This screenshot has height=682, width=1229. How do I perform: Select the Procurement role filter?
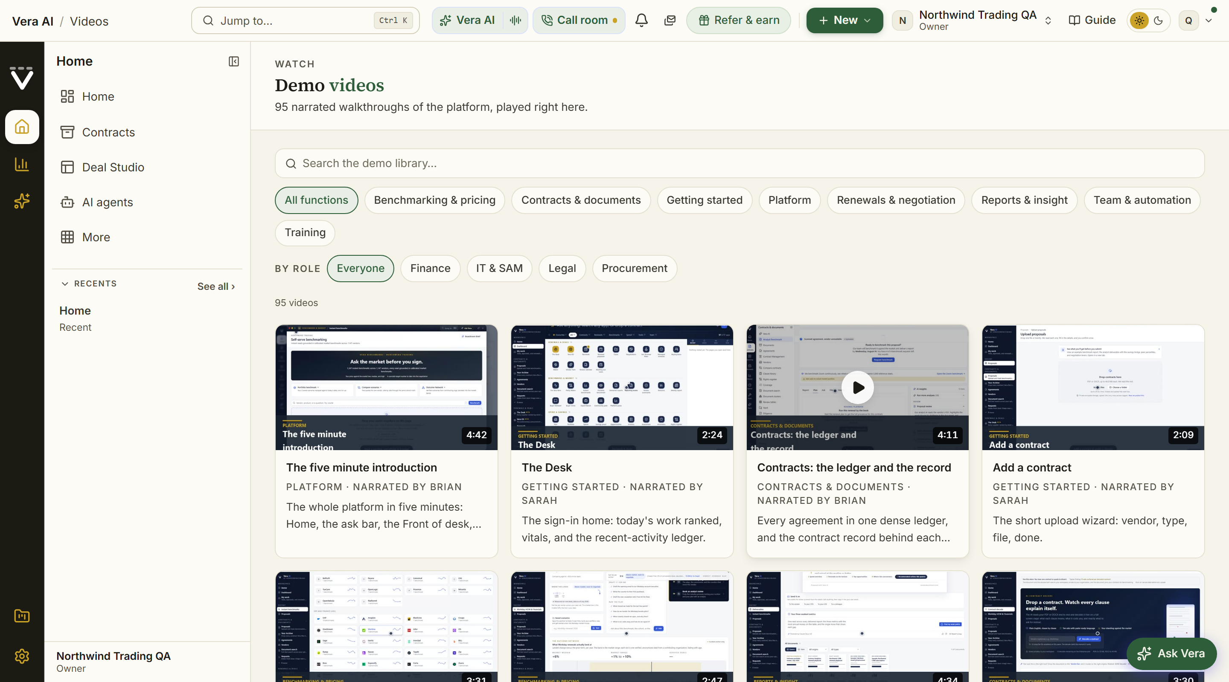click(x=635, y=268)
